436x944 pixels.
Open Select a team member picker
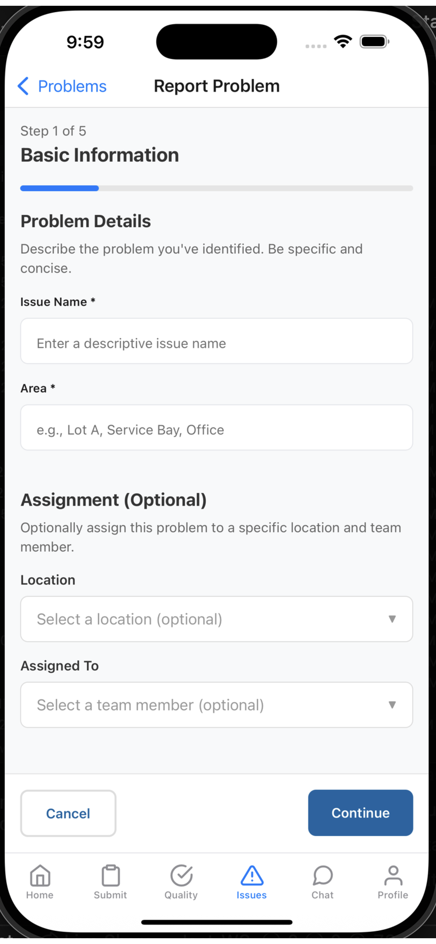(x=217, y=705)
